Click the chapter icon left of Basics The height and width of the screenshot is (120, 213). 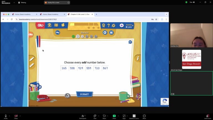(58, 32)
